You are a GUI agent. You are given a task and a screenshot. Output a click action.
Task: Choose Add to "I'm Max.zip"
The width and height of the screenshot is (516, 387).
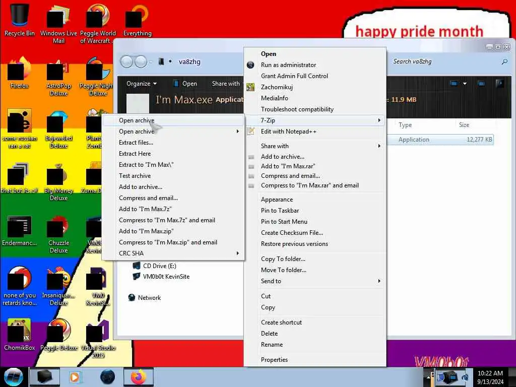(146, 231)
